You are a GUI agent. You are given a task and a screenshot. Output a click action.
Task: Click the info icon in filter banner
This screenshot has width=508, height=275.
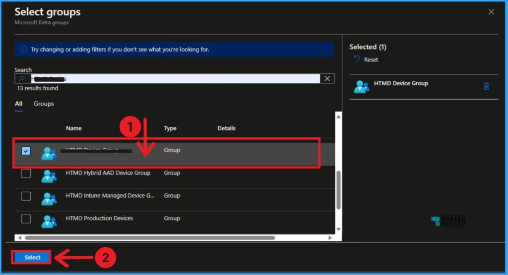click(23, 50)
